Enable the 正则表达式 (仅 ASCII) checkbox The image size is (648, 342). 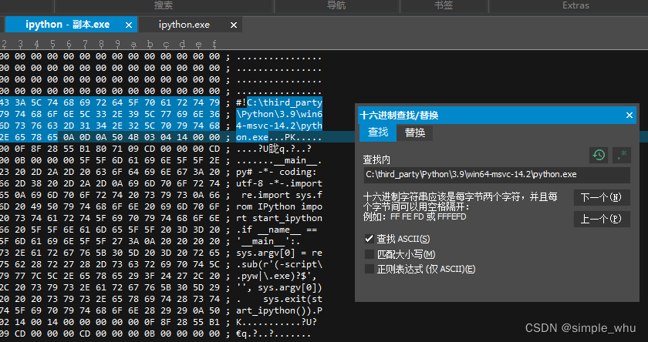(x=370, y=269)
